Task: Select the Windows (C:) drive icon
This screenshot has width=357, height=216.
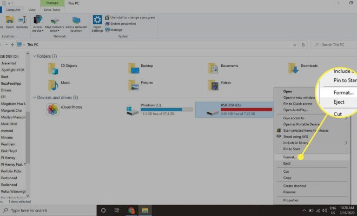Action: [133, 111]
